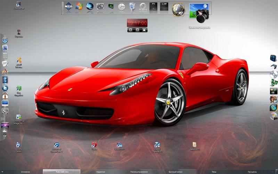Open the Процессы tab
This screenshot has width=278, height=174.
pyautogui.click(x=252, y=172)
